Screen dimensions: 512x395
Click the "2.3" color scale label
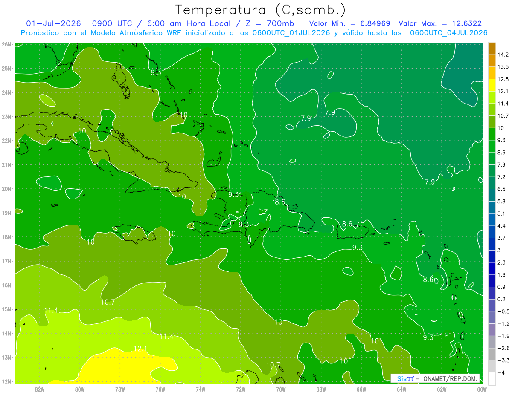tap(502, 262)
